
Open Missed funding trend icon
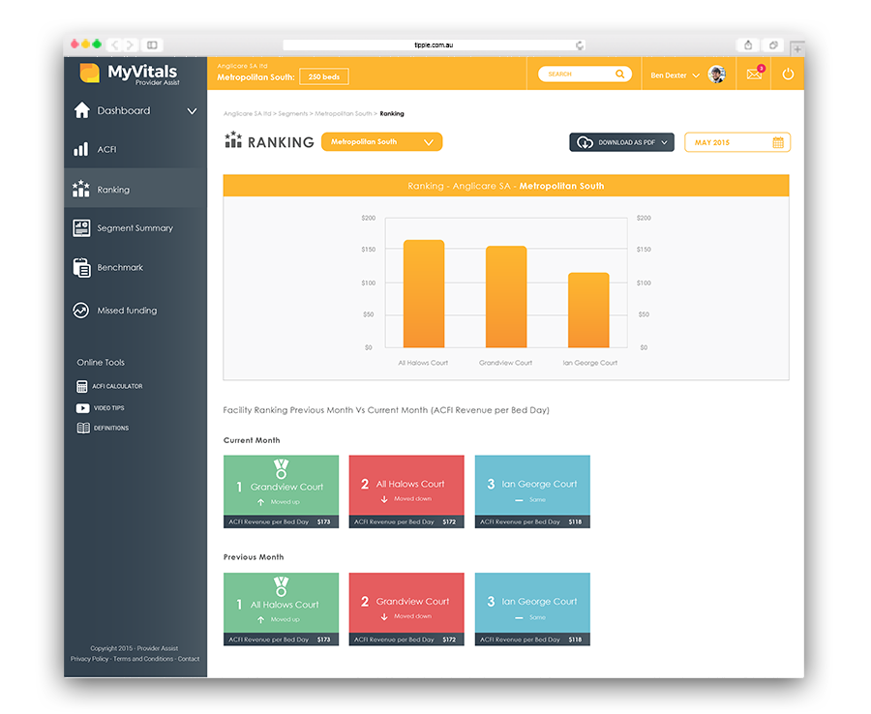(81, 311)
